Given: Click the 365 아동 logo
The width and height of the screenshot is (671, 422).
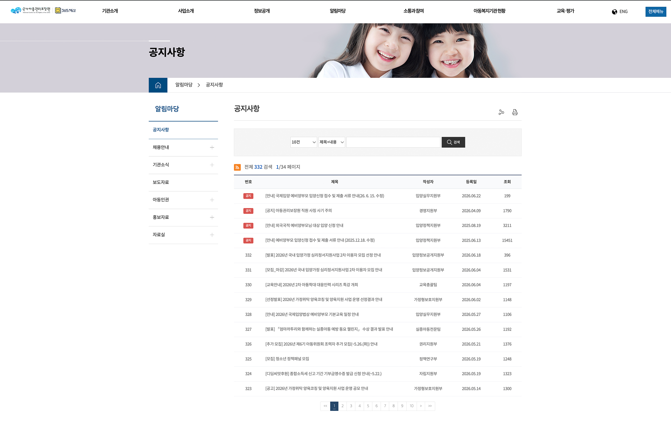Looking at the screenshot, I should [65, 10].
